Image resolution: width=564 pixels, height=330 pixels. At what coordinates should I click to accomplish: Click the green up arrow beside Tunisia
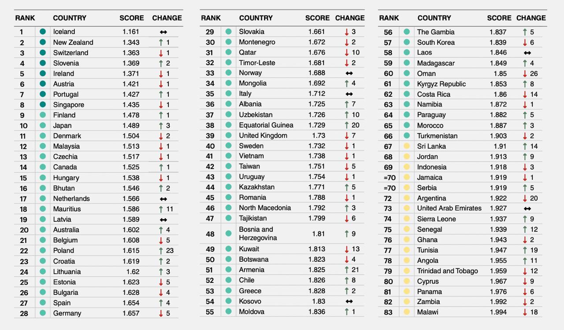point(525,250)
